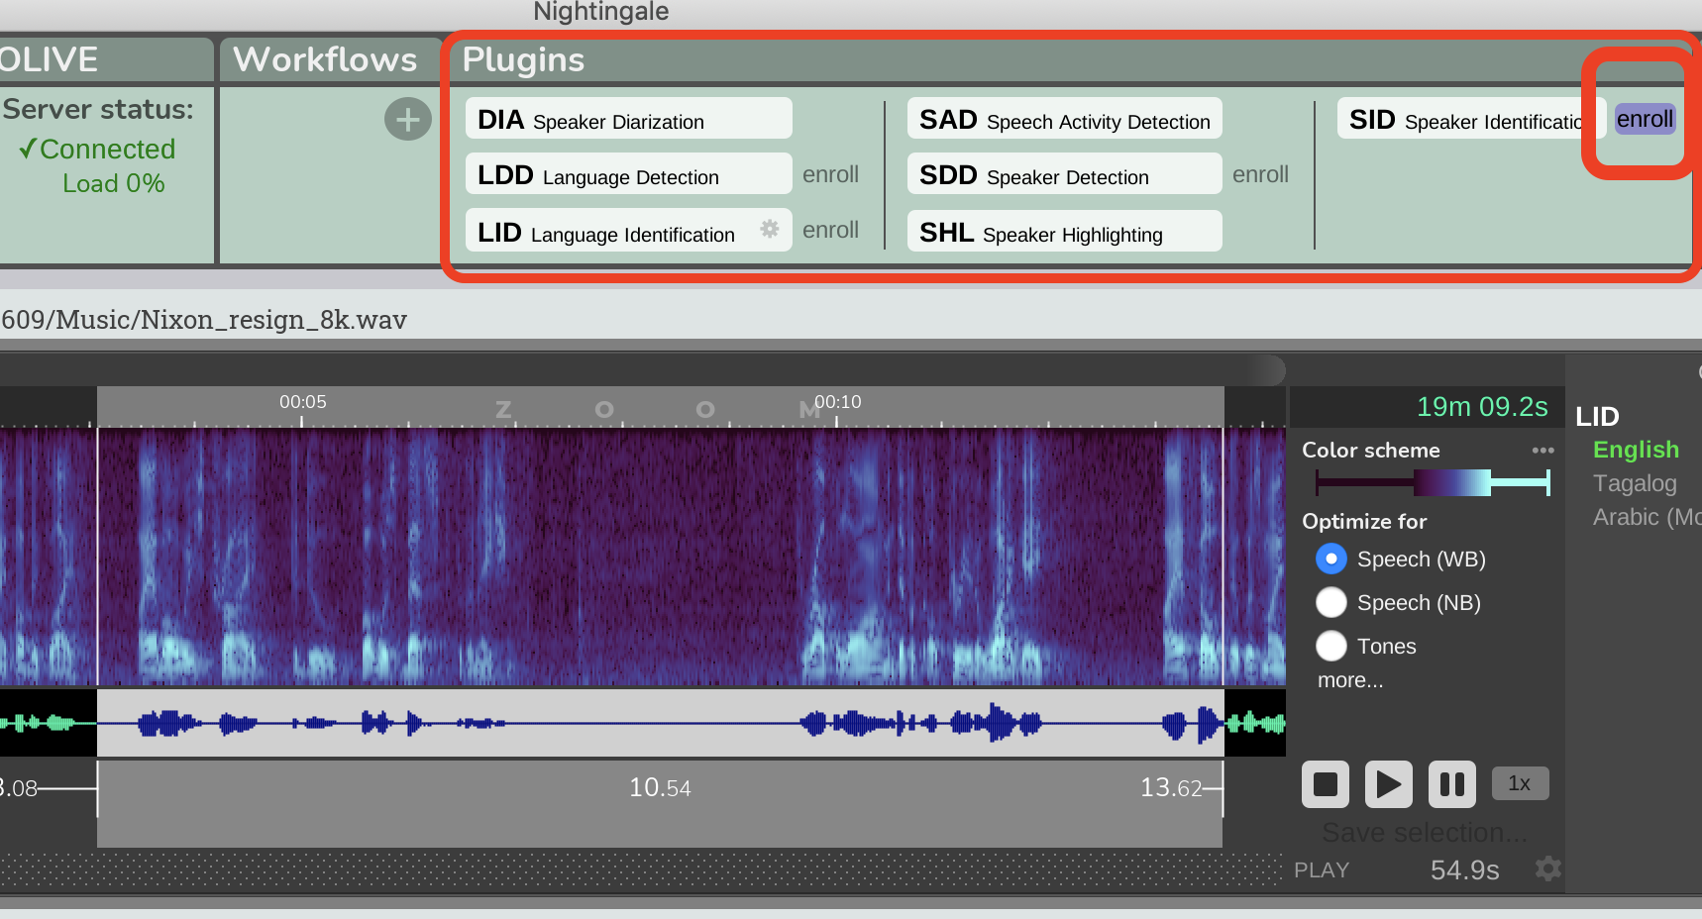Open the 1x playback speed selector

tap(1520, 783)
